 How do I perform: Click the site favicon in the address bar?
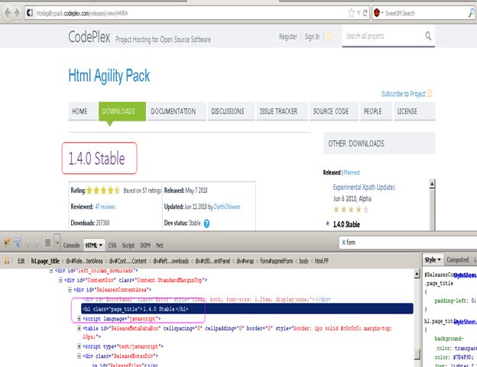tap(30, 13)
